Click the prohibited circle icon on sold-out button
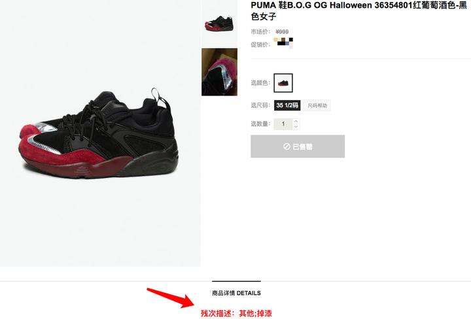This screenshot has width=471, height=319. [287, 146]
